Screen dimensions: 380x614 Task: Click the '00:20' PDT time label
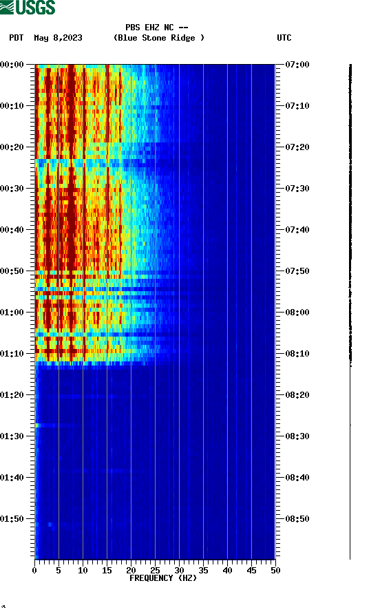pos(12,147)
